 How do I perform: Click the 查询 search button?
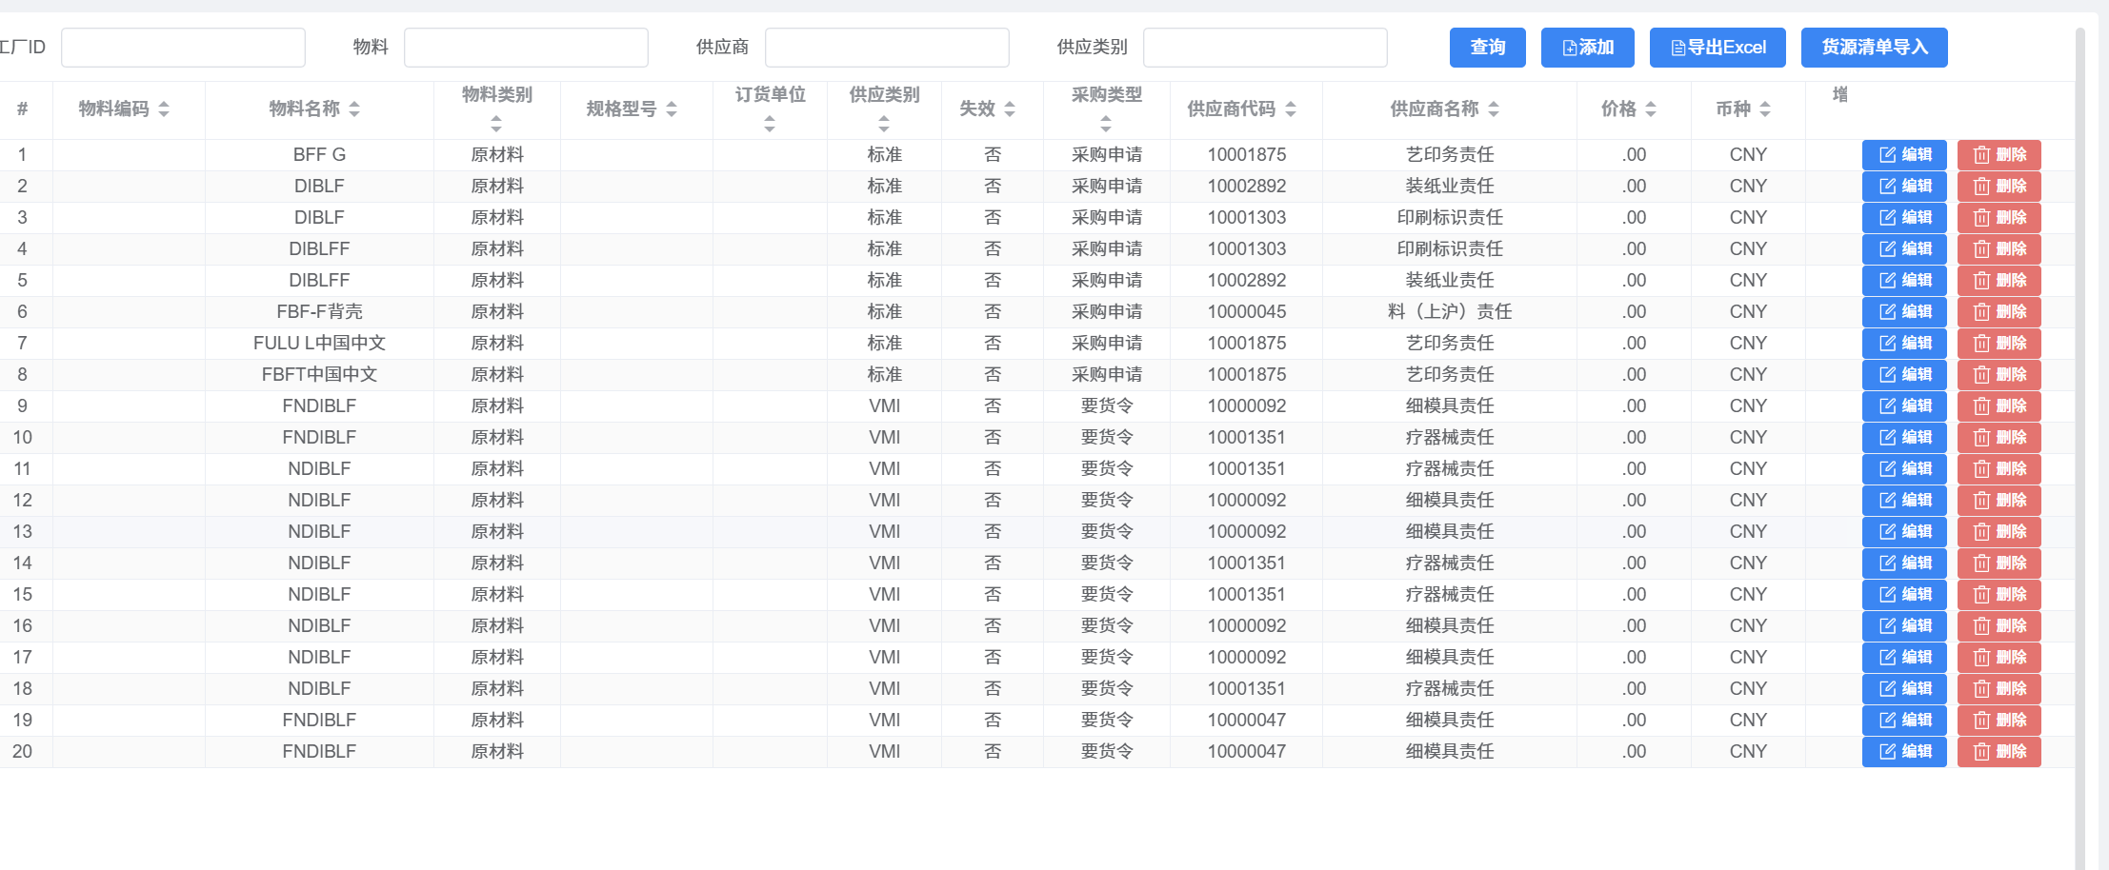(1487, 48)
